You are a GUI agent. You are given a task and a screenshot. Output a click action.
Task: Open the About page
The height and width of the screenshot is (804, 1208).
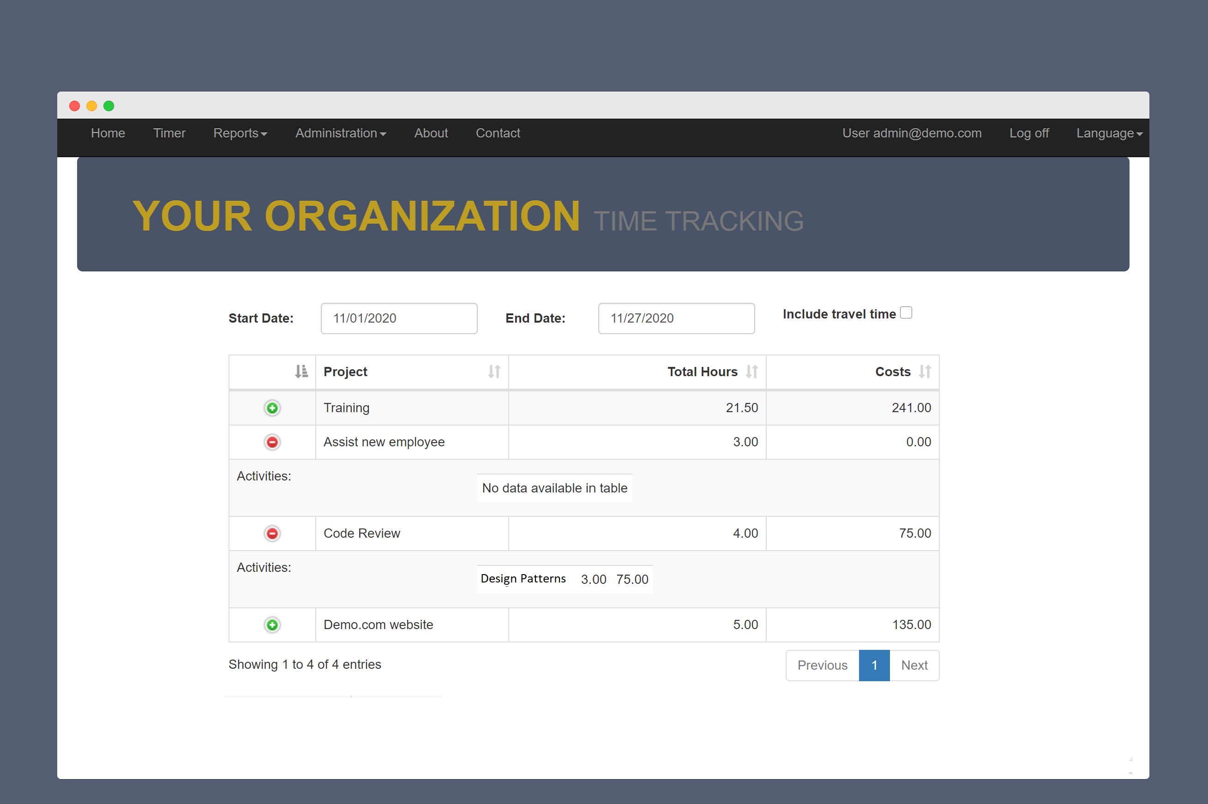tap(431, 133)
